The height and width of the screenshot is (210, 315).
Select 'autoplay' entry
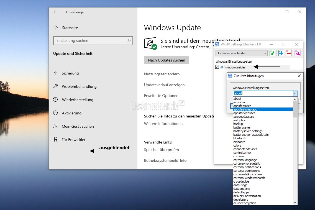pyautogui.click(x=263, y=120)
